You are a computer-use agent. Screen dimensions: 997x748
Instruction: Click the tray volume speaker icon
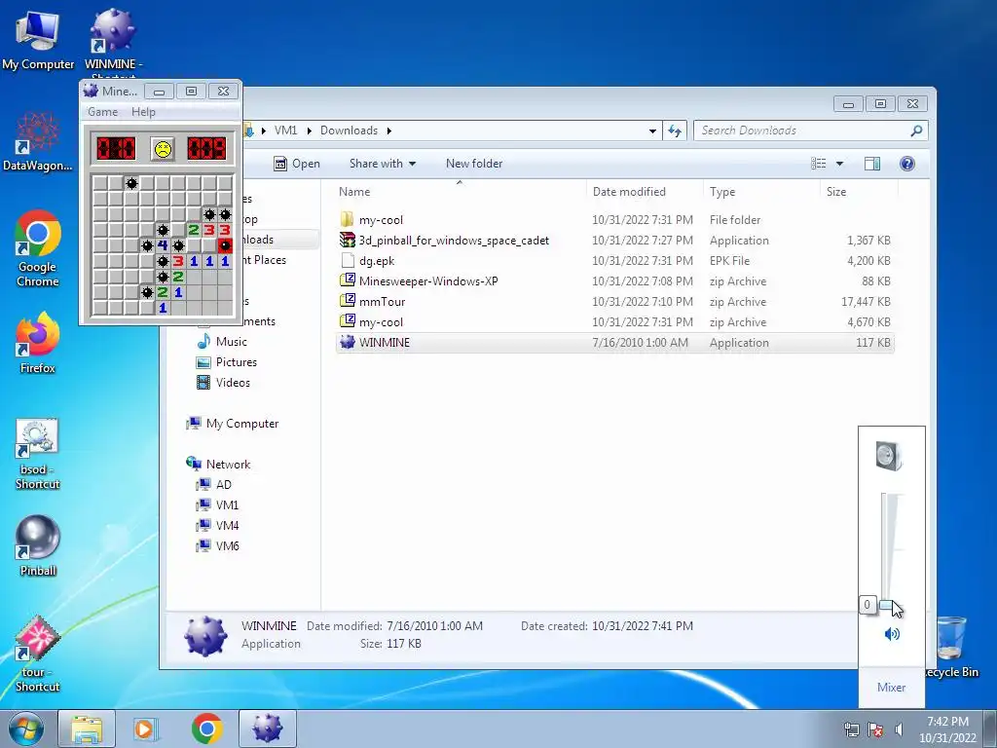pos(899,729)
